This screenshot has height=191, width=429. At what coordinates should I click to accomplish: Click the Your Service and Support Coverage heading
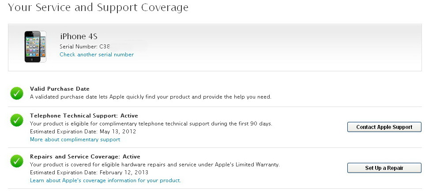(x=98, y=7)
